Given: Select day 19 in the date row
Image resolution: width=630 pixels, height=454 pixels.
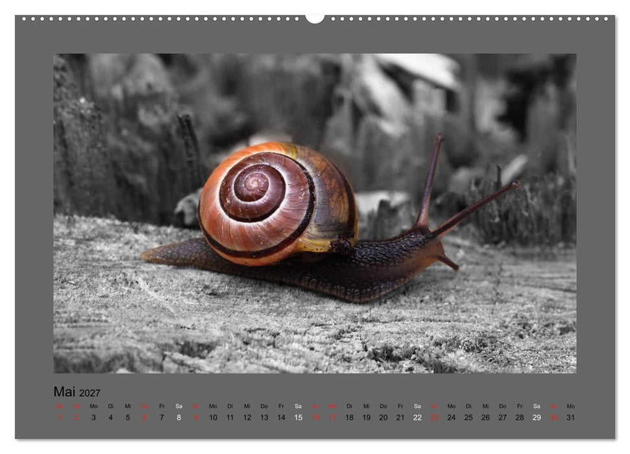Looking at the screenshot, I should [x=367, y=418].
